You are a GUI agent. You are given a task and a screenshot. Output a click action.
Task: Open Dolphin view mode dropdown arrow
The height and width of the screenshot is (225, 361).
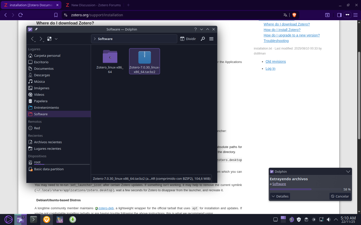(x=56, y=39)
